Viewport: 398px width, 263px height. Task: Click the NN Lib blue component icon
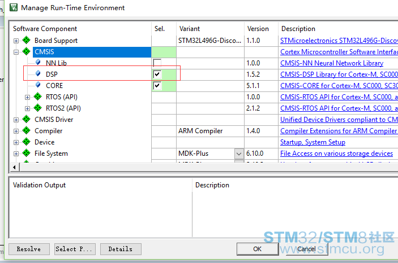[38, 62]
